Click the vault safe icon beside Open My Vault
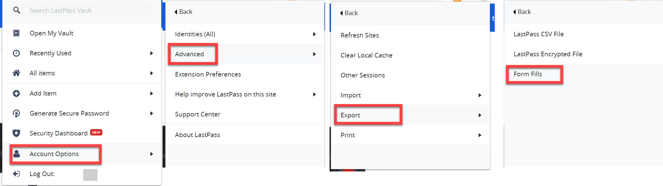Image resolution: width=663 pixels, height=186 pixels. [16, 33]
